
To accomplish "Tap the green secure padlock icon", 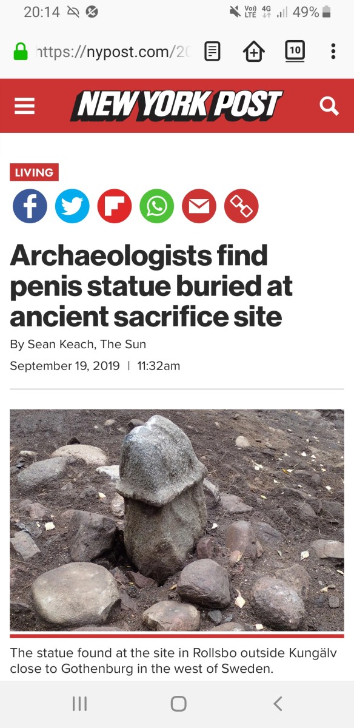I will (21, 52).
